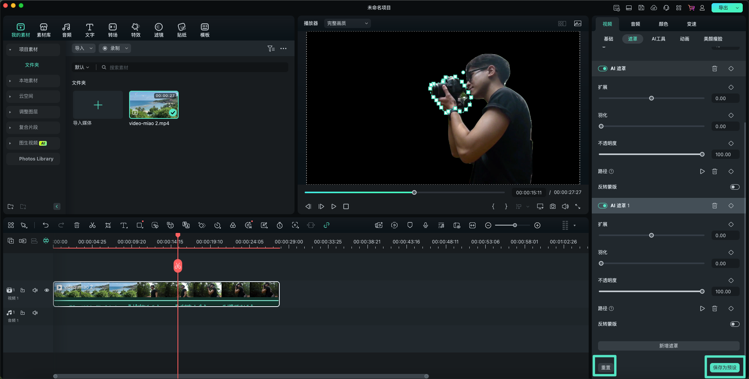
Task: Open the 转场 transitions panel
Action: pos(112,30)
